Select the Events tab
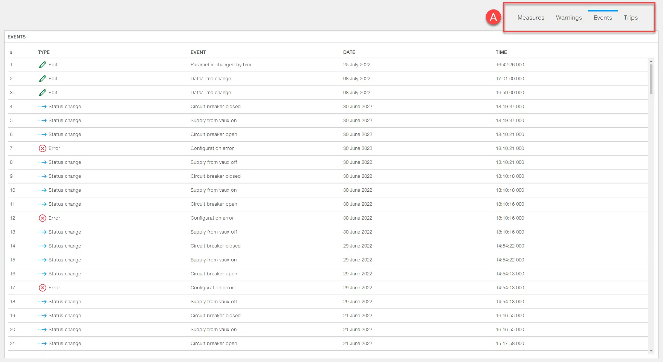Screen dimensions: 663x362 603,18
